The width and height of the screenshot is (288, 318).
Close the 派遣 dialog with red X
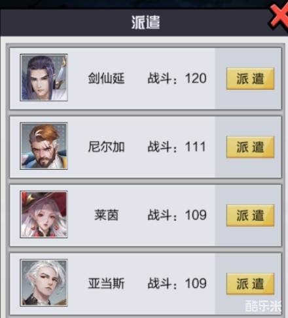279,16
